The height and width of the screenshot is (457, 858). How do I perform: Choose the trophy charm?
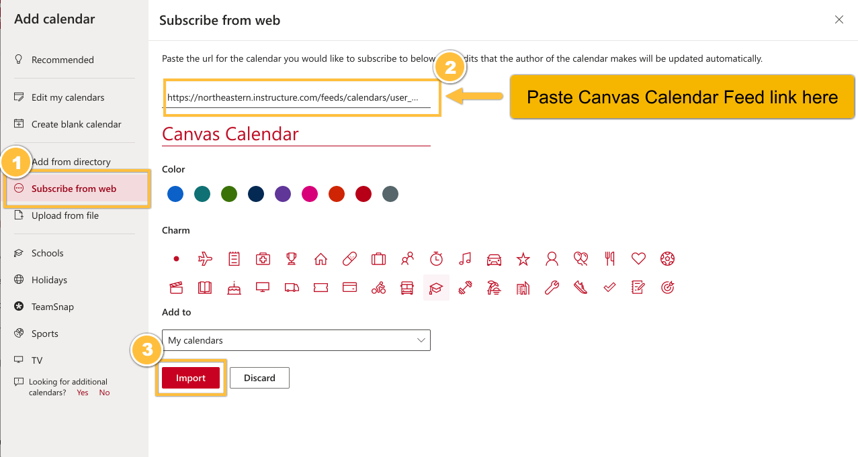point(291,258)
